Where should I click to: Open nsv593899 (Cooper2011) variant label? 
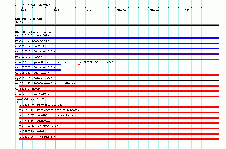(32, 41)
